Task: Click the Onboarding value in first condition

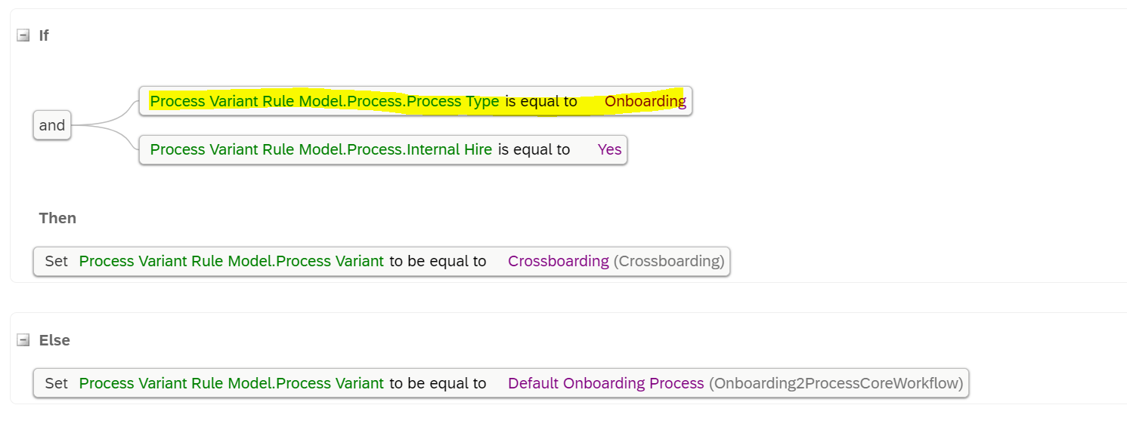Action: [645, 101]
